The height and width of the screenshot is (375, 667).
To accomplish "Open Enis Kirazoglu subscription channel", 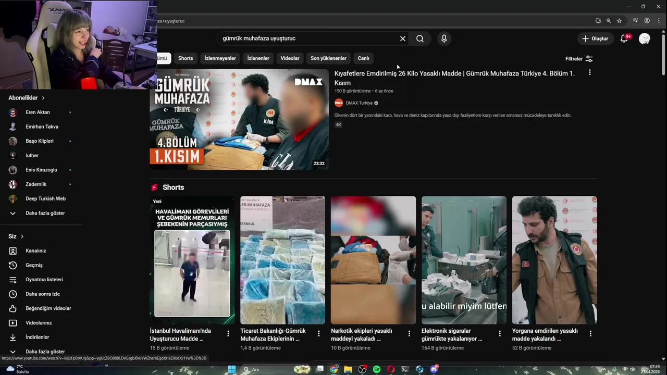I will tap(41, 170).
